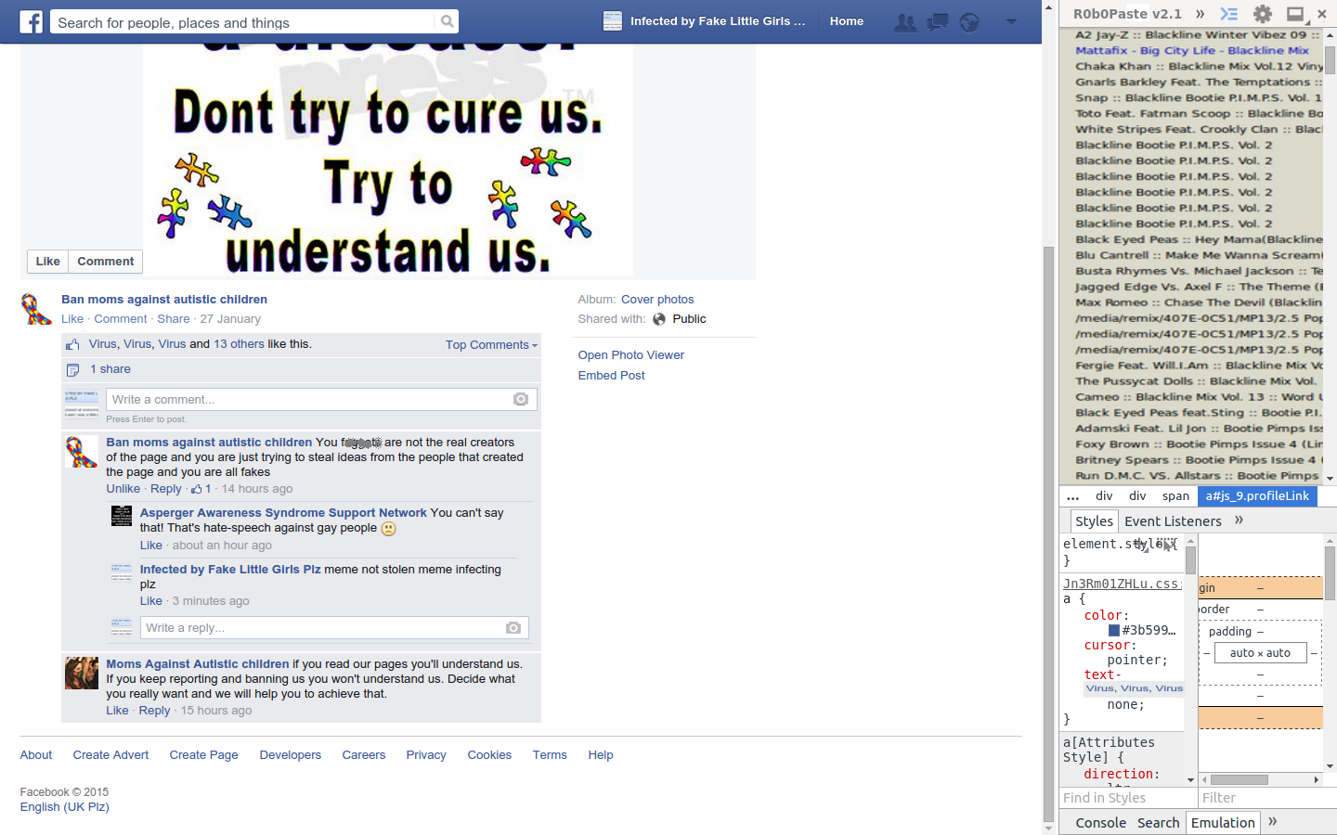1337x835 pixels.
Task: Click the Like button under the photo
Action: [x=47, y=262]
